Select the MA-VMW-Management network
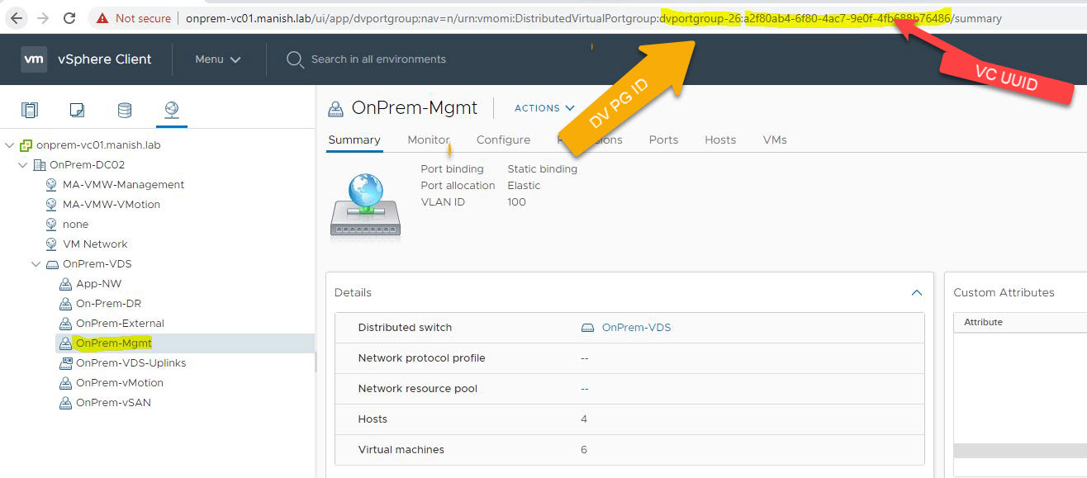This screenshot has height=478, width=1087. [123, 185]
